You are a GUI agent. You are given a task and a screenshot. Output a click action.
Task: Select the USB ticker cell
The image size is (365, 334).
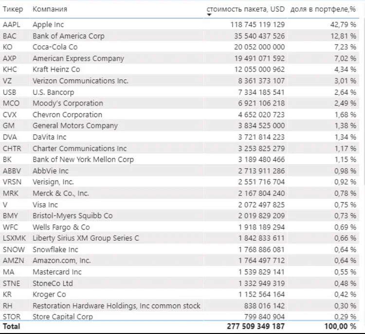10,92
